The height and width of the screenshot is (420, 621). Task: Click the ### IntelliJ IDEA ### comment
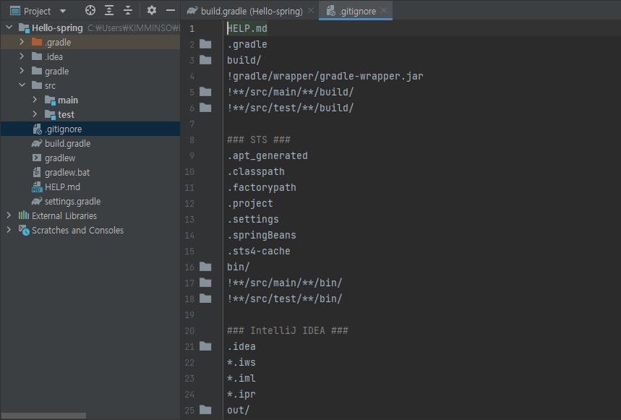point(288,330)
